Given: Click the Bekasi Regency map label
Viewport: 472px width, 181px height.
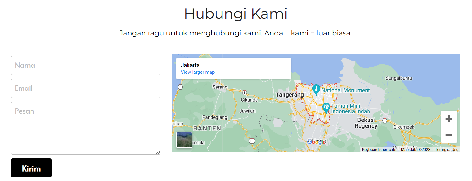Looking at the screenshot, I should (366, 123).
